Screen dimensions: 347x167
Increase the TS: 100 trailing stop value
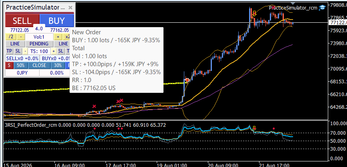pos(53,51)
